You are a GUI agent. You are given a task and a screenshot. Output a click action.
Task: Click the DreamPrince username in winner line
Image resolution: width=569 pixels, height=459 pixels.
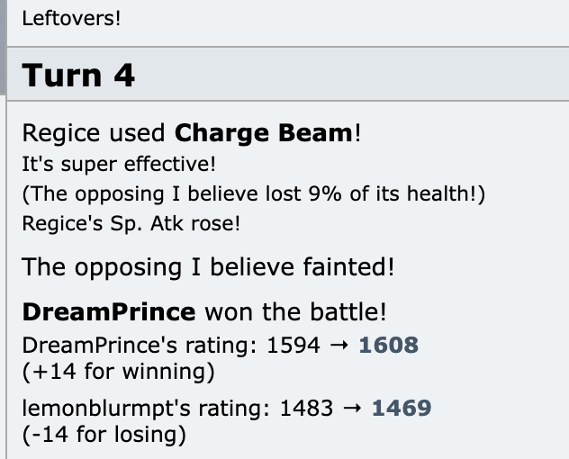[x=109, y=312]
